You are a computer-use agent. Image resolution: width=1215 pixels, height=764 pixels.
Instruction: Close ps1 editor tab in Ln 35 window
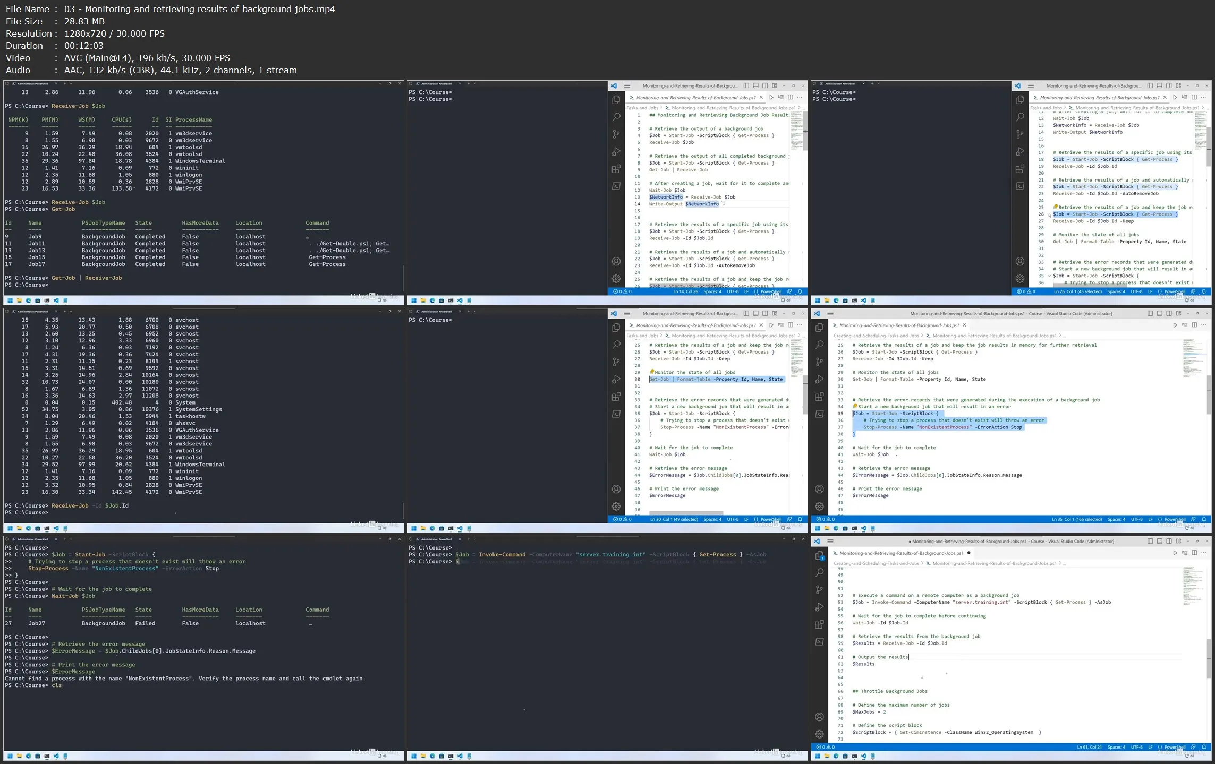pos(964,325)
